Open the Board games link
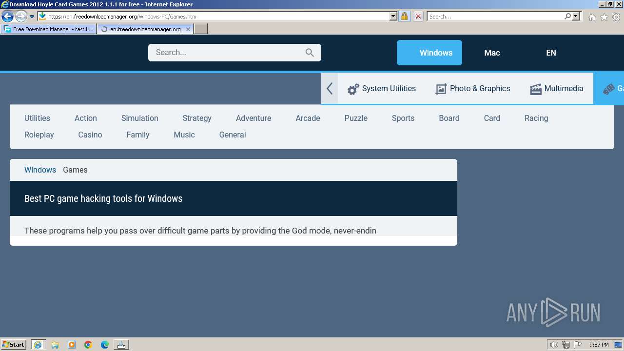 (x=449, y=118)
